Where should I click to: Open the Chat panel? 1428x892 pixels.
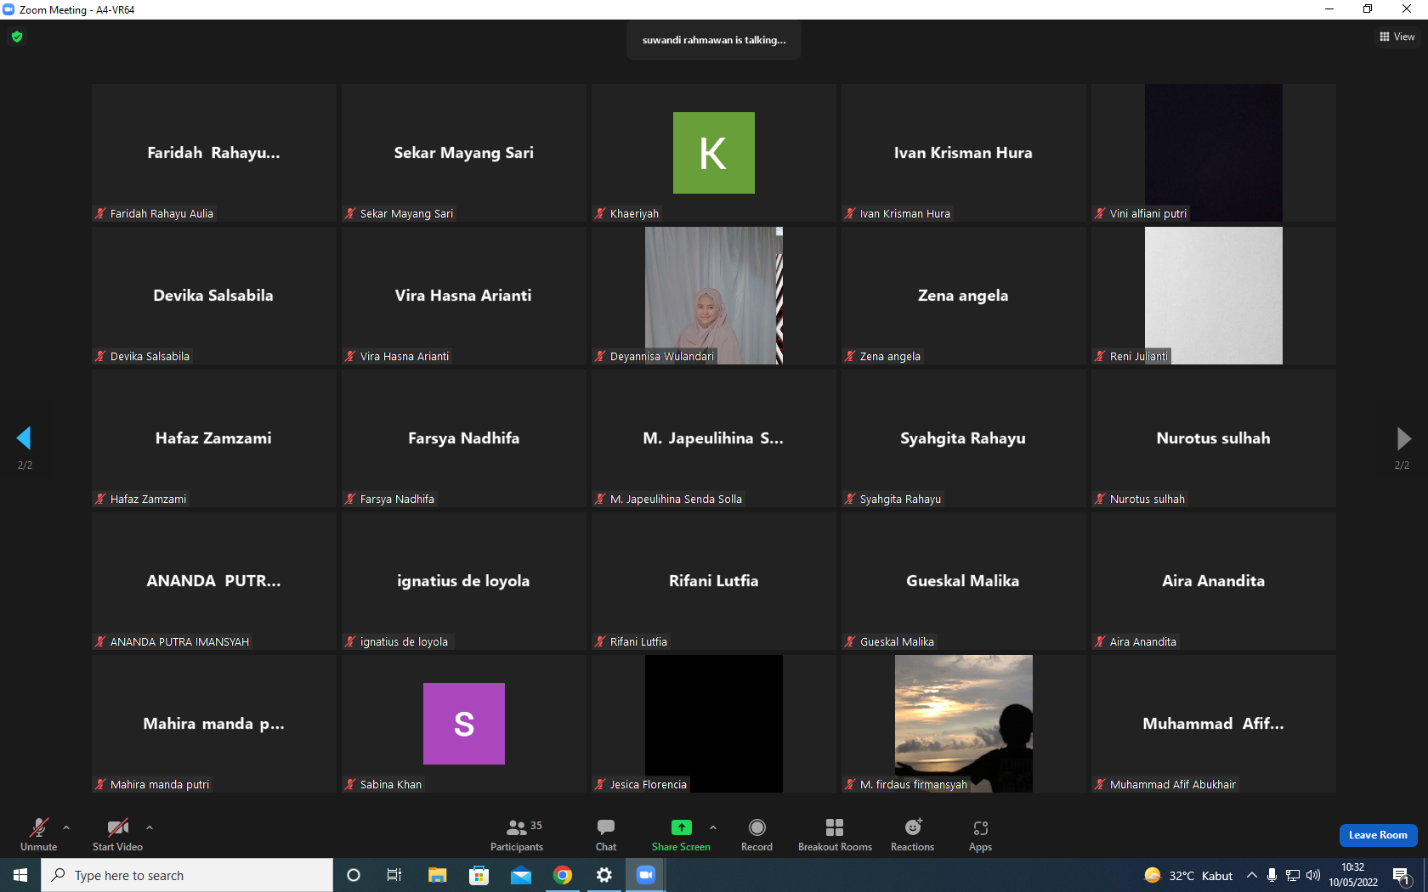[x=606, y=835]
